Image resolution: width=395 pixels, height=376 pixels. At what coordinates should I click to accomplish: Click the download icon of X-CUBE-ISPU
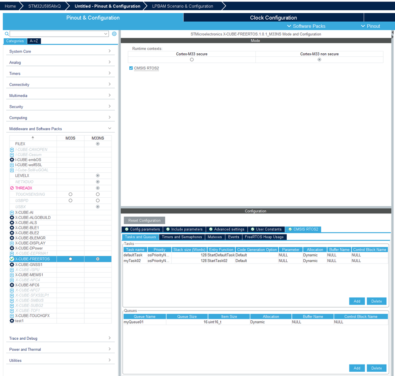coord(12,270)
